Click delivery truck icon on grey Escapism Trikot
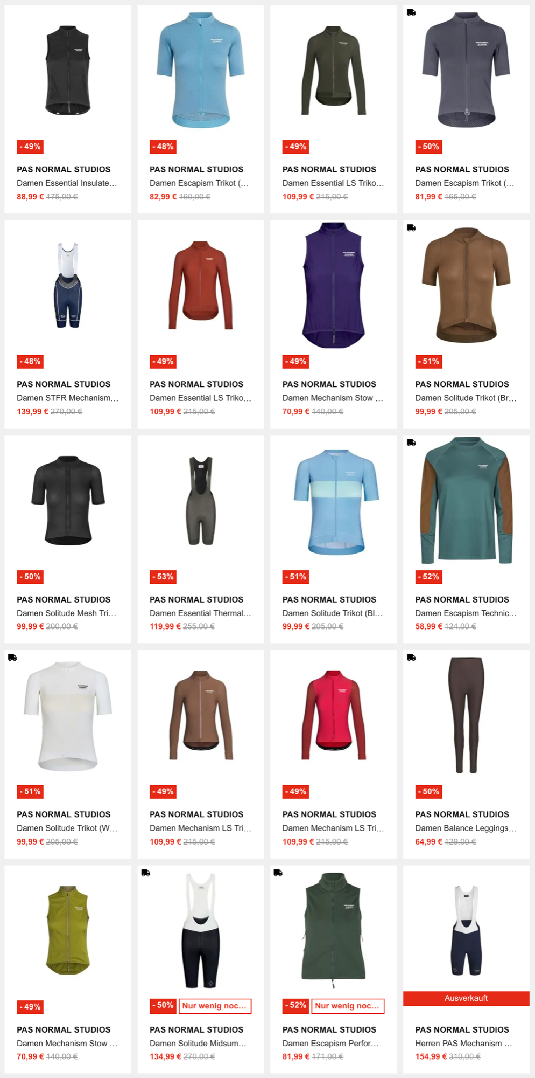The height and width of the screenshot is (1078, 535). [411, 13]
